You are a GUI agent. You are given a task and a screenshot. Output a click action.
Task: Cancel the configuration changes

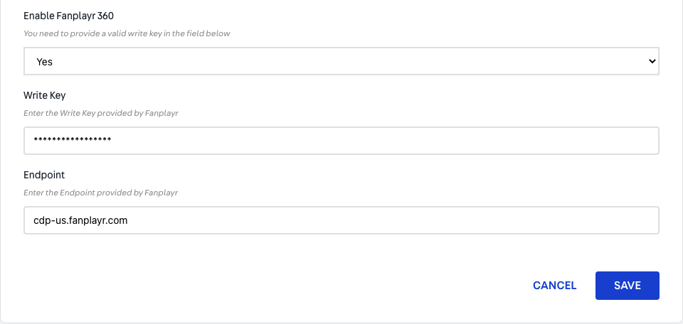click(554, 286)
